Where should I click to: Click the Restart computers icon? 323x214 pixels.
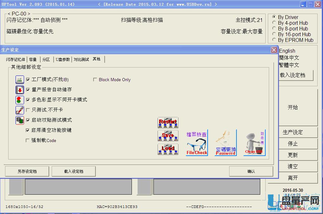point(167,122)
